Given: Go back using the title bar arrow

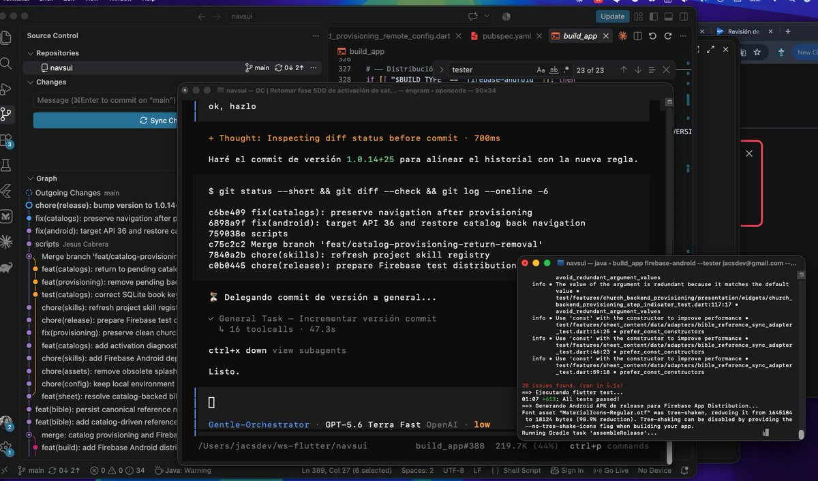Looking at the screenshot, I should coord(201,16).
